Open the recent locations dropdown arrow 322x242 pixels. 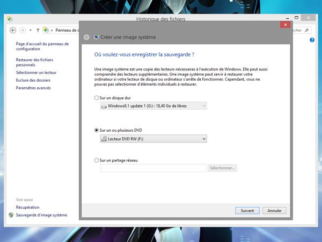point(31,30)
